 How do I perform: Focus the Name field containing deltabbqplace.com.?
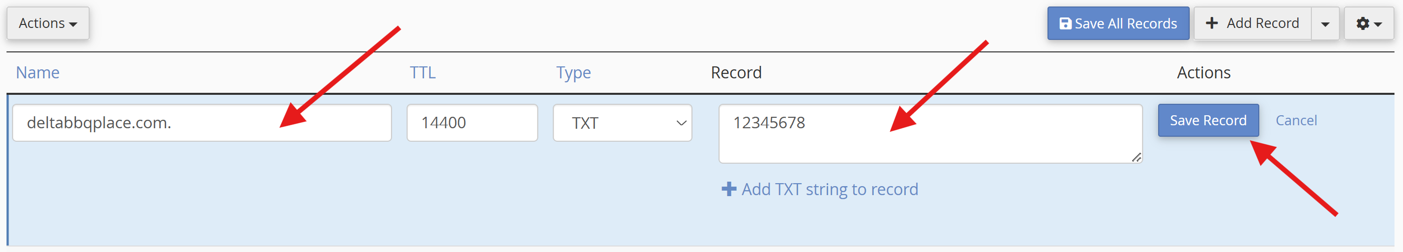(x=201, y=123)
